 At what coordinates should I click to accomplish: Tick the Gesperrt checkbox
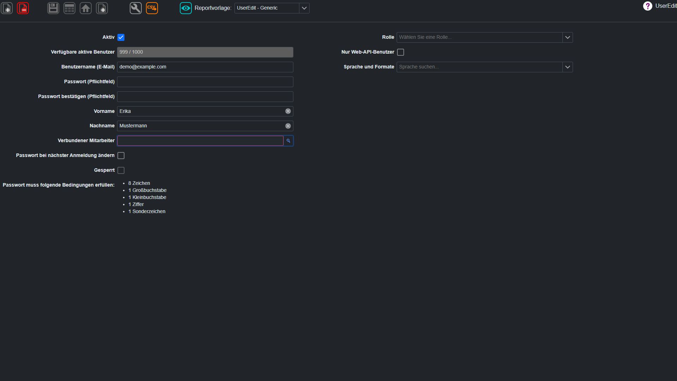121,170
